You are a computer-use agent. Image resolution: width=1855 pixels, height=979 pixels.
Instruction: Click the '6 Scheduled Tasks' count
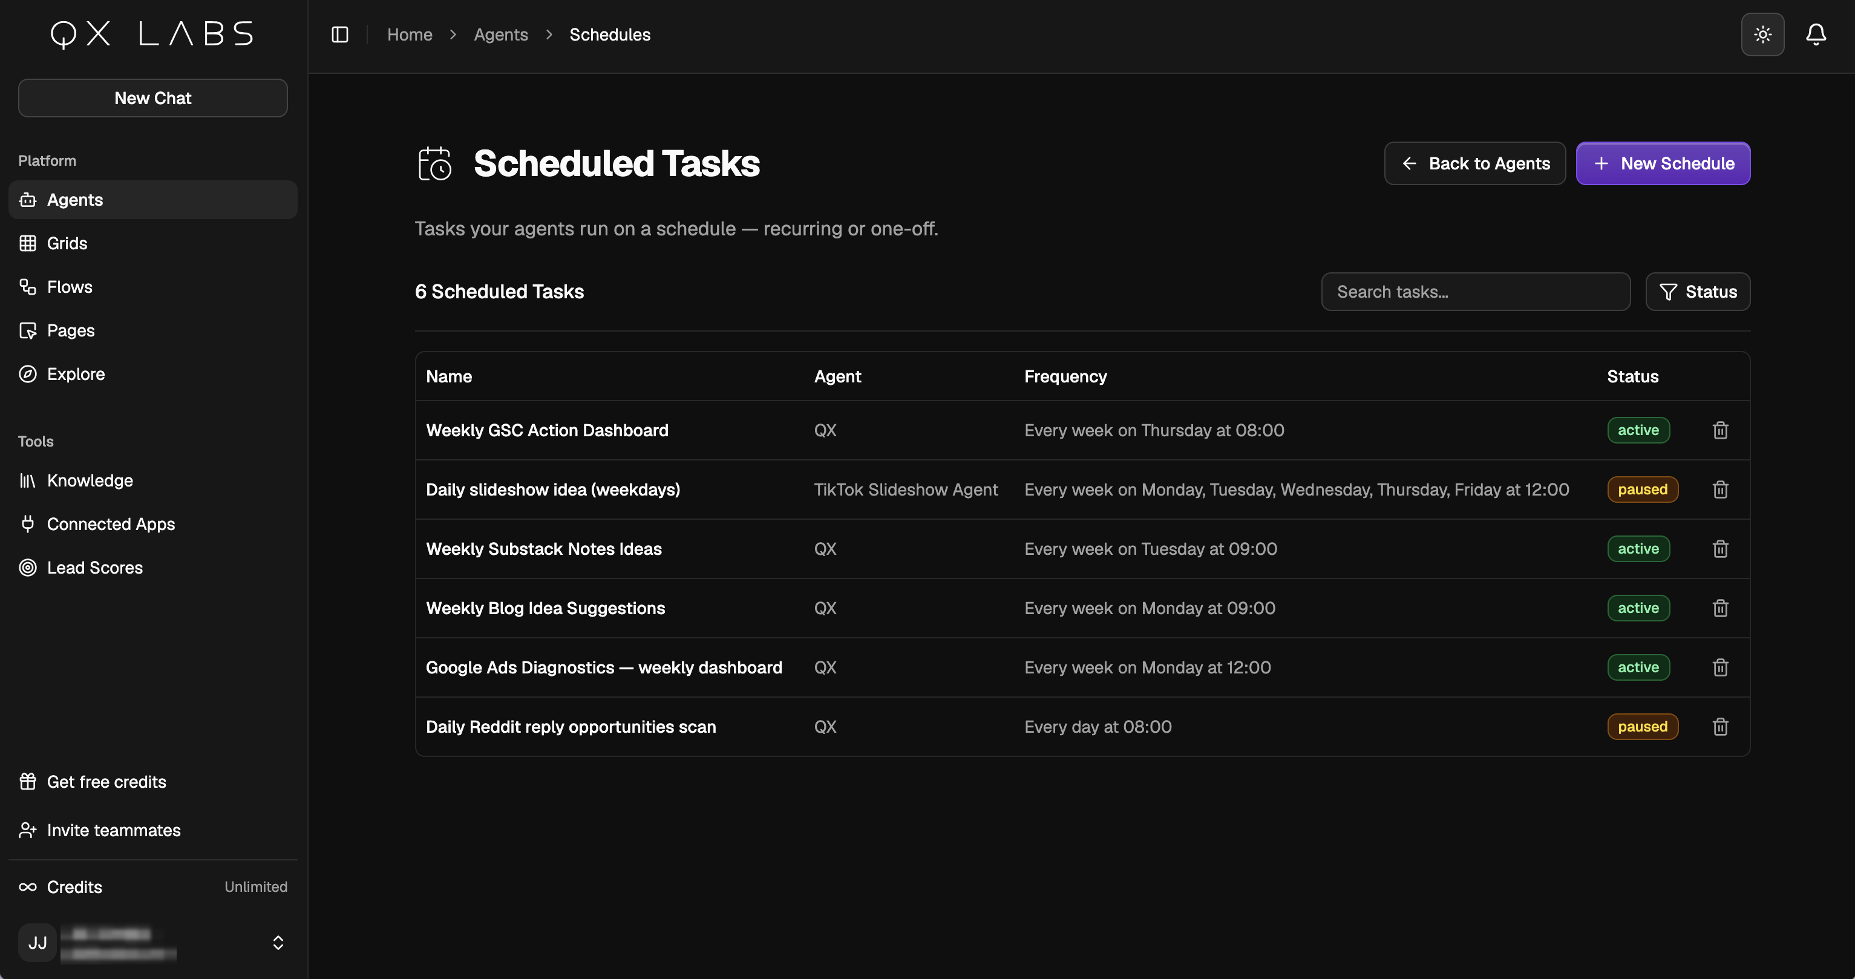pyautogui.click(x=499, y=292)
